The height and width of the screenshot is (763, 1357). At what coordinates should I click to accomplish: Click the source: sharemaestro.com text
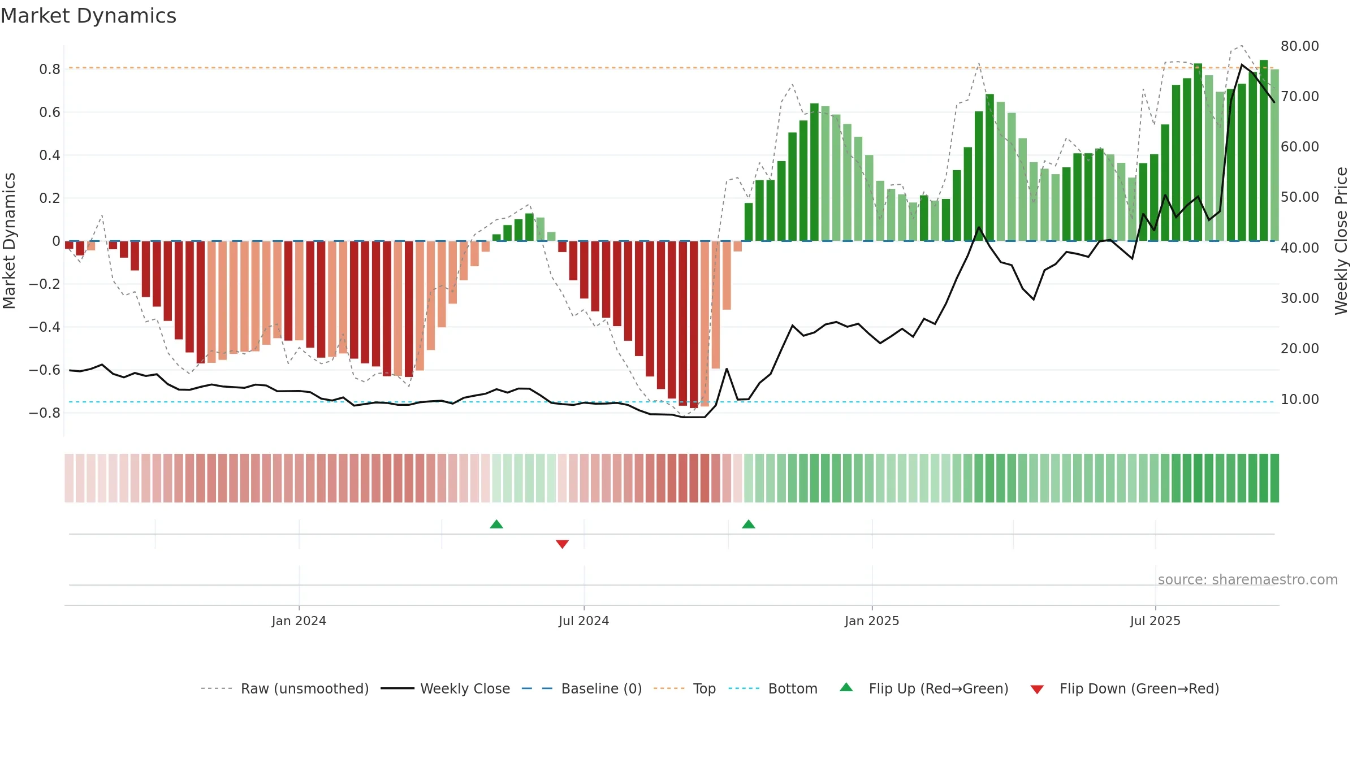(x=1248, y=579)
